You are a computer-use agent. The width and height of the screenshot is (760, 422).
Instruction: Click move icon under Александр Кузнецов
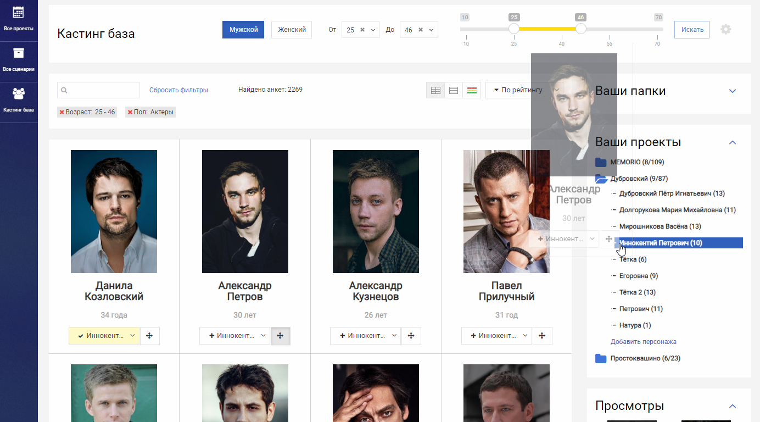pyautogui.click(x=411, y=336)
